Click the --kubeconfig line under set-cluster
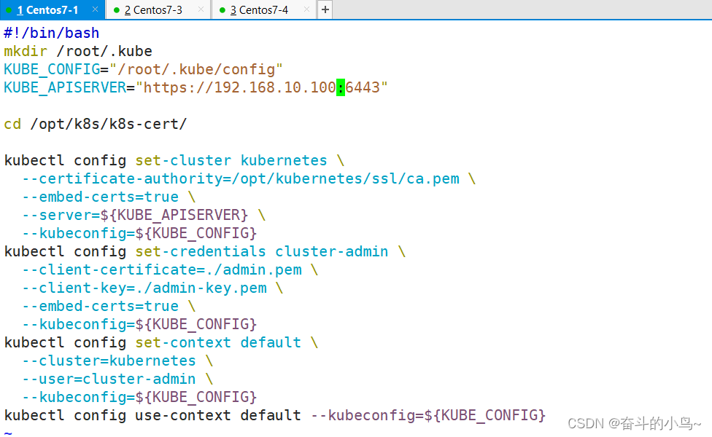Viewport: 712px width, 437px height. [139, 233]
